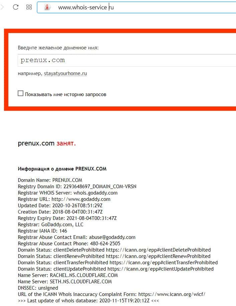Open the tableau grid icon beside reload
236x306 pixels.
(x=29, y=7)
